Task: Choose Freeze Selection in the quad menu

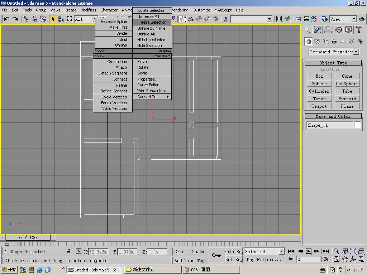Action: pos(152,22)
